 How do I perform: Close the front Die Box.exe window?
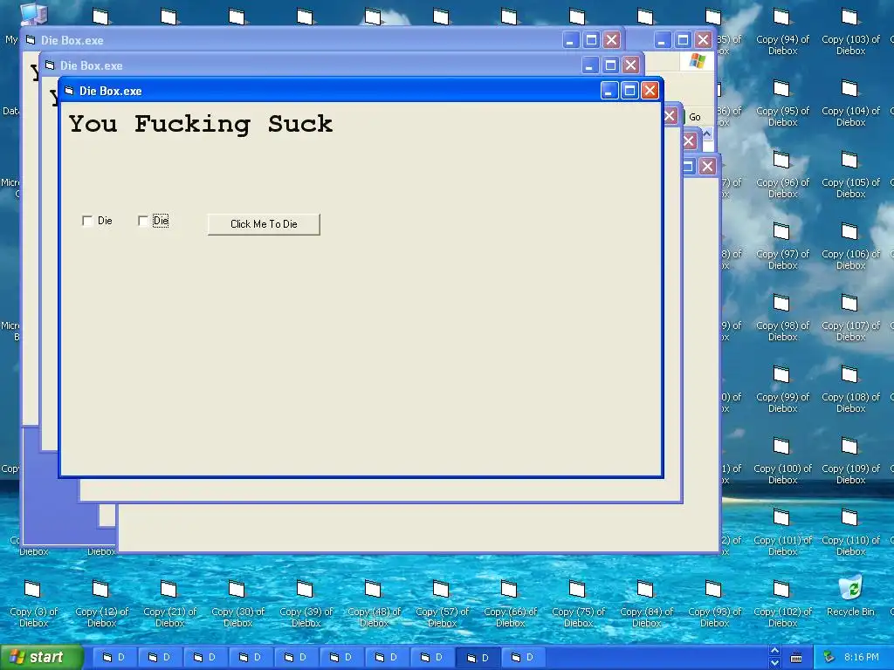point(650,91)
